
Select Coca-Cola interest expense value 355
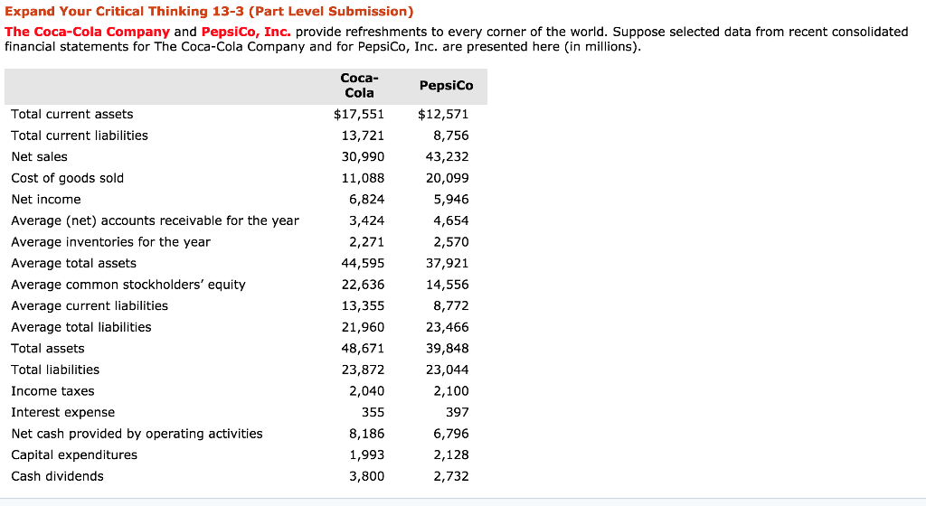[373, 412]
